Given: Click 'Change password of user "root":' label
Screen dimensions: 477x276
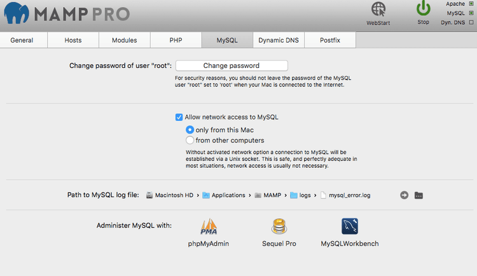Looking at the screenshot, I should 120,66.
